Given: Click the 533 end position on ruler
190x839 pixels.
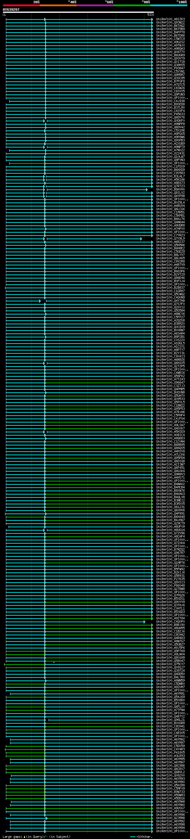Looking at the screenshot, I should point(150,15).
